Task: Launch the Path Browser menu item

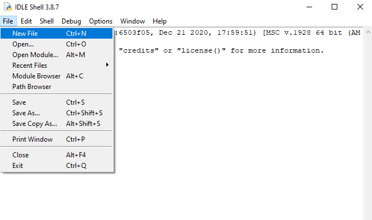Action: [x=56, y=87]
